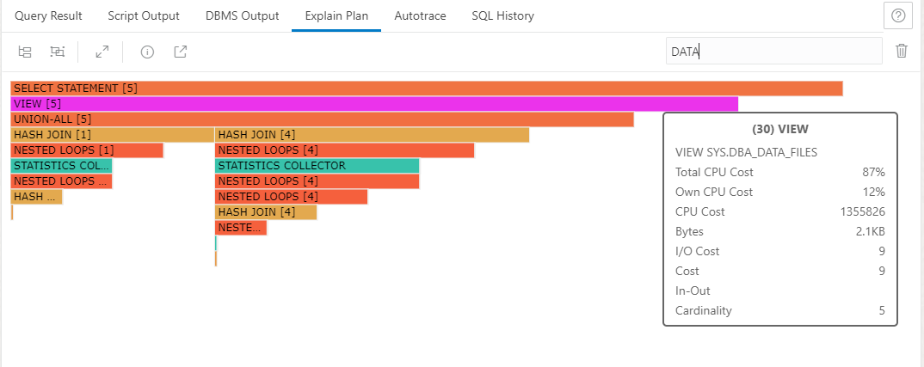This screenshot has height=367, width=924.
Task: Open the Query Result tab
Action: tap(48, 16)
